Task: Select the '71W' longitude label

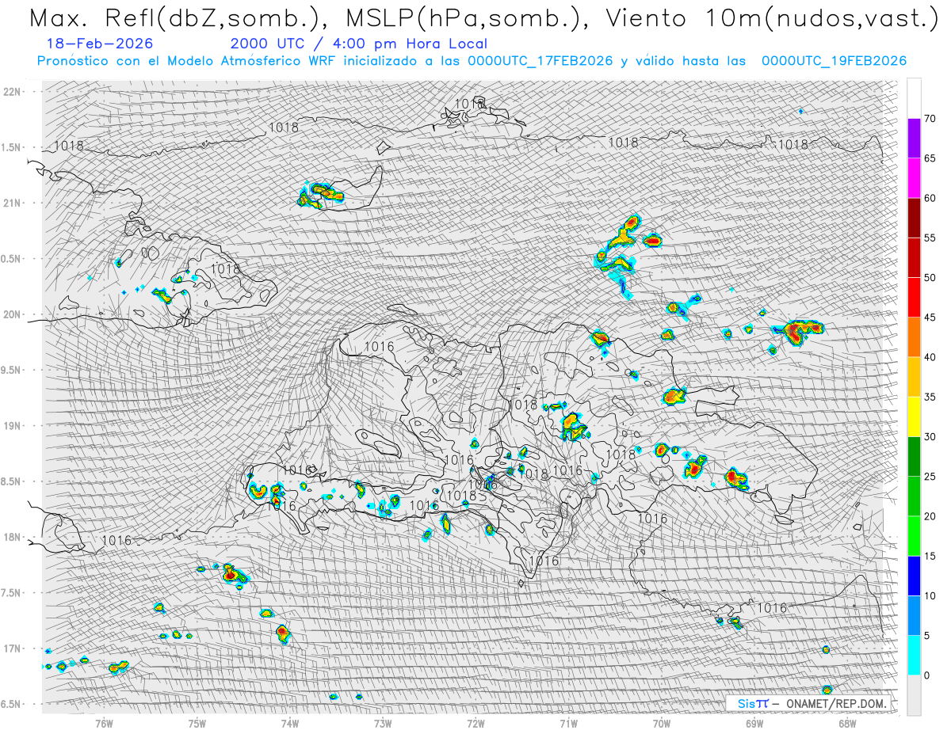Action: (x=568, y=722)
